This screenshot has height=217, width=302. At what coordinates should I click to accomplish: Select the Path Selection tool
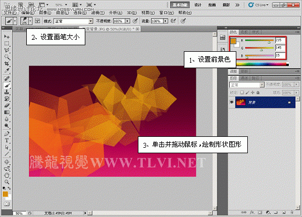click(7, 147)
